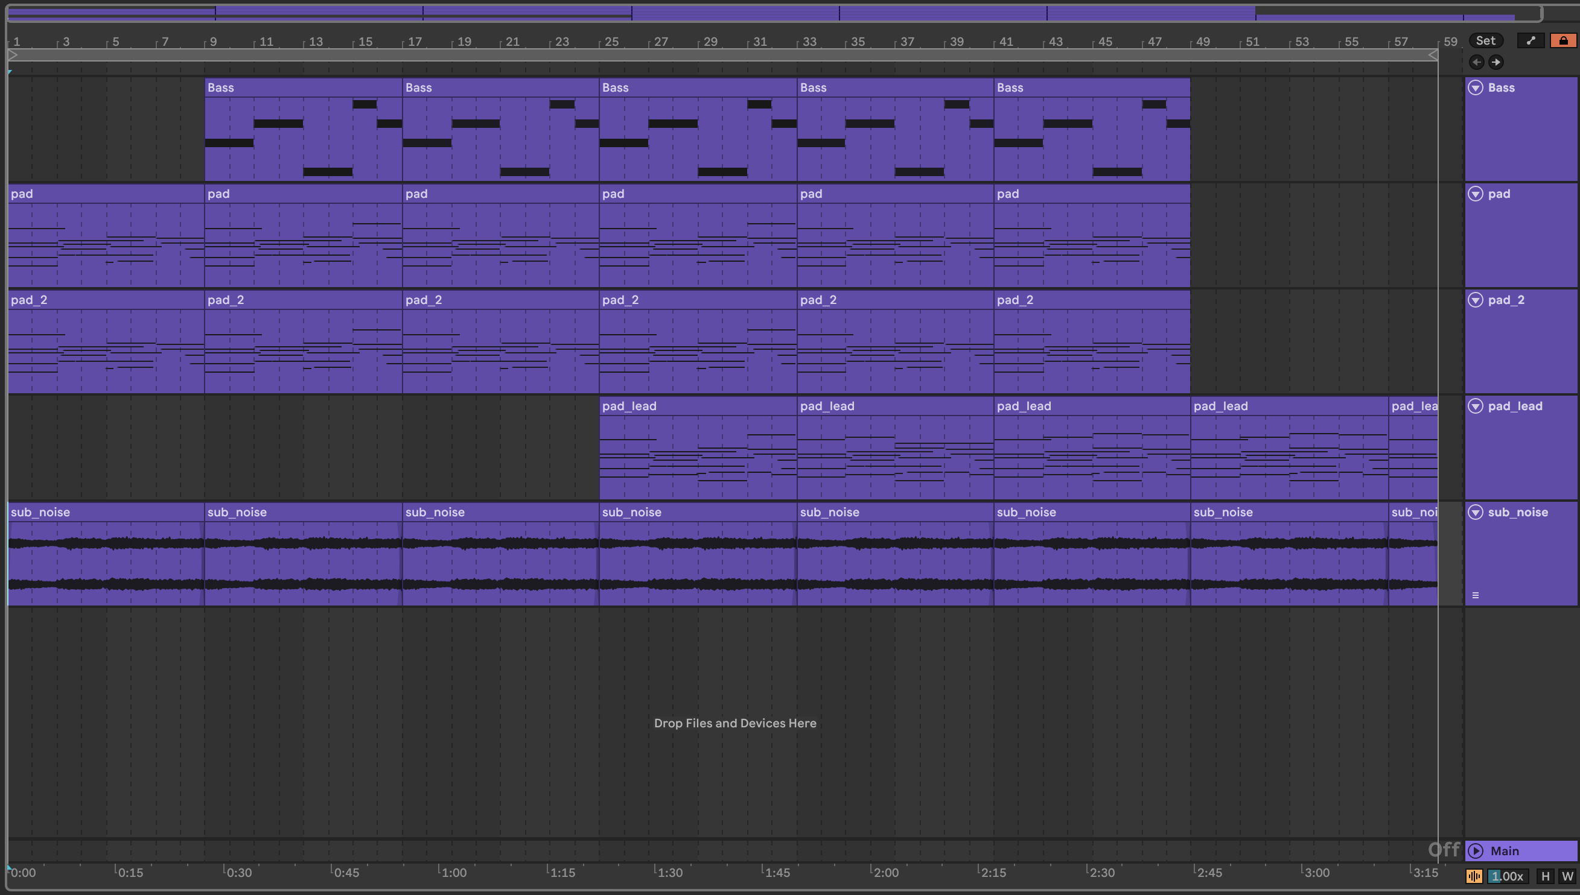Toggle optimize arrangement Width button
This screenshot has width=1580, height=895.
(1567, 876)
